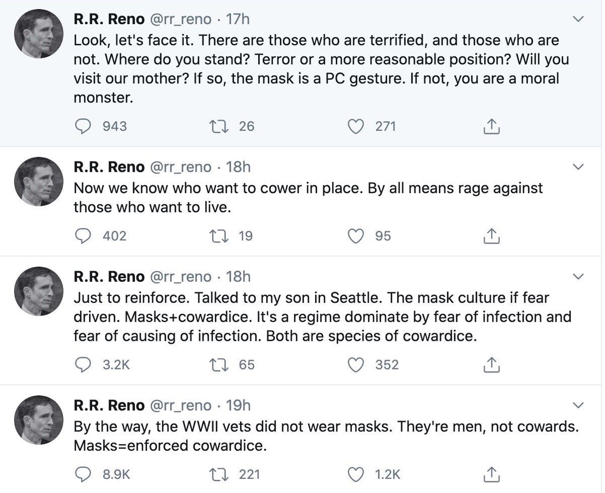
Task: Expand options for the 'cower in place' tweet
Action: (x=579, y=167)
